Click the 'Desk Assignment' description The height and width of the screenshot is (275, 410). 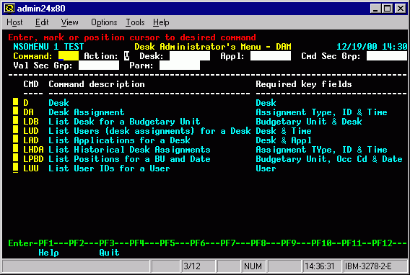[87, 112]
